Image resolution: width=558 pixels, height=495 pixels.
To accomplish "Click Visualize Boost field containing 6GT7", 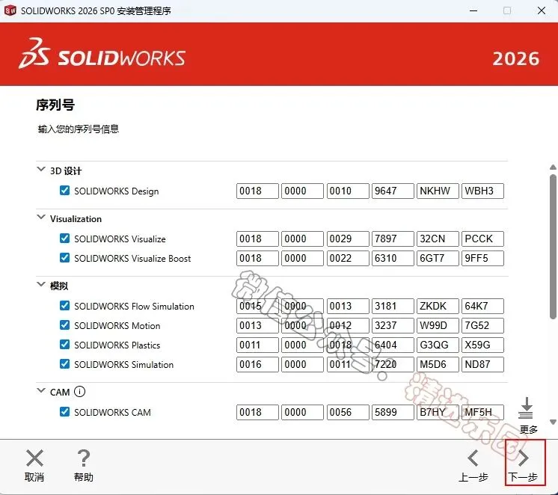I will click(438, 259).
